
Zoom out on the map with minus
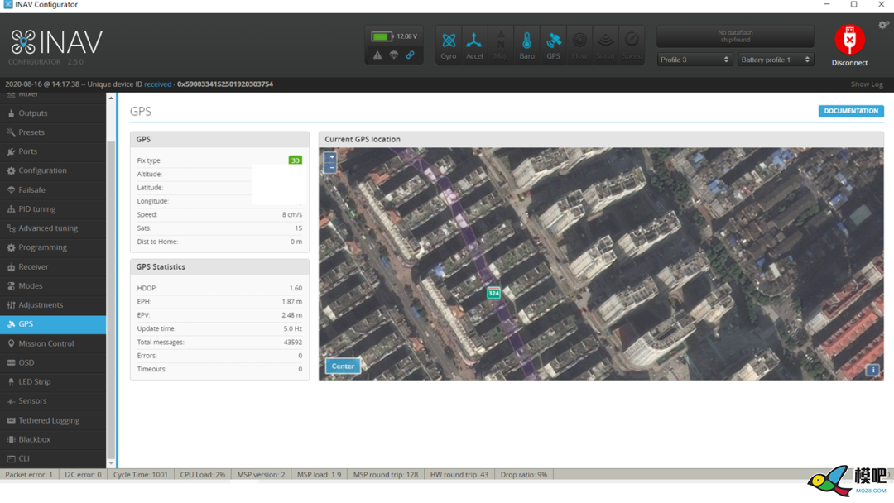pyautogui.click(x=330, y=167)
